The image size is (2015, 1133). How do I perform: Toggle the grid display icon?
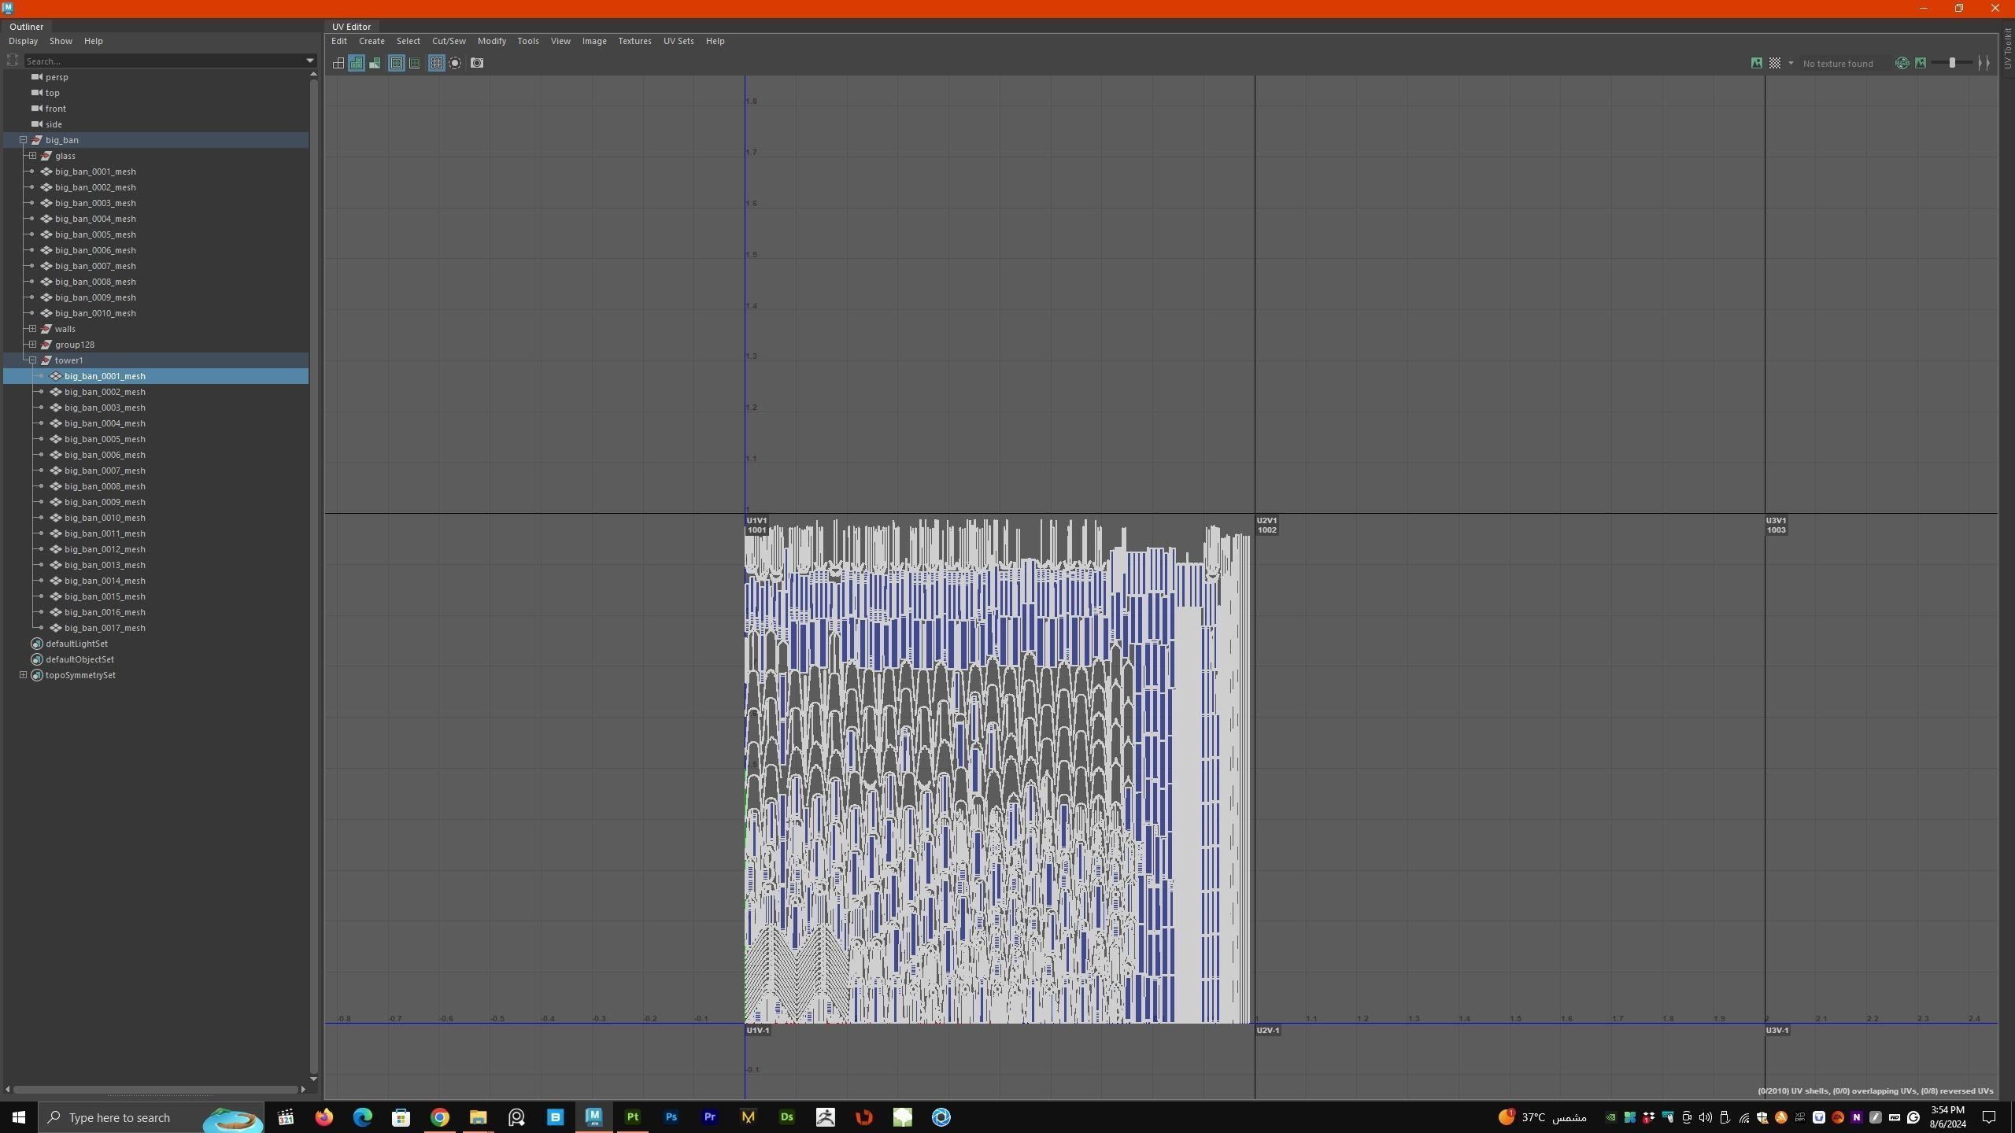(437, 63)
